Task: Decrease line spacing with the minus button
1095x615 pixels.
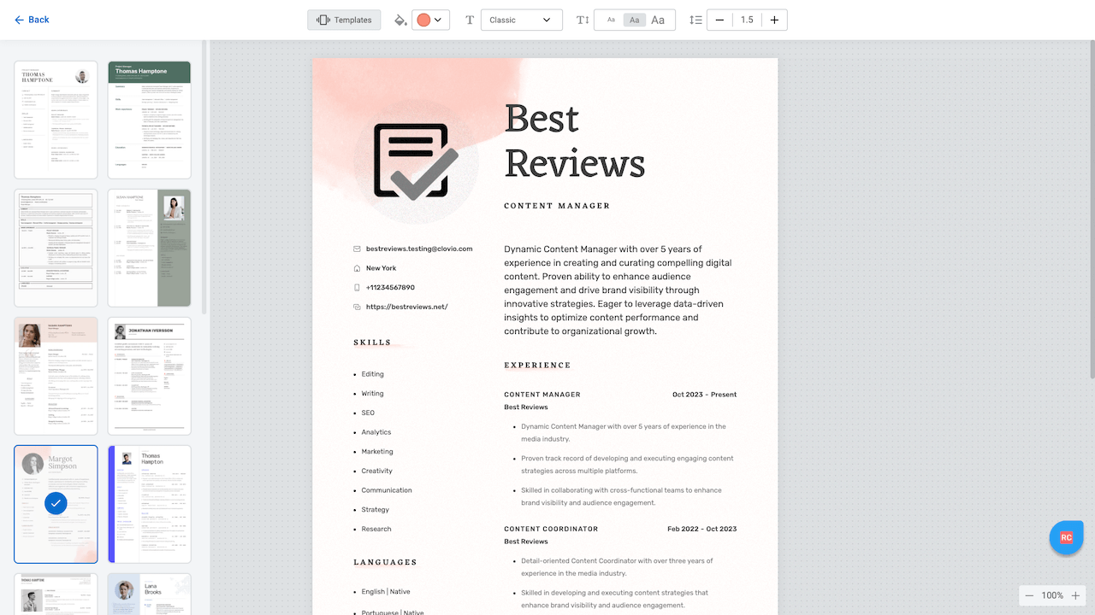Action: [722, 19]
